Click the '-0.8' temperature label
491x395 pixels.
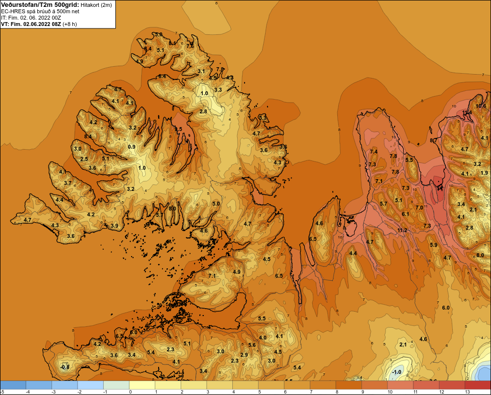pyautogui.click(x=65, y=367)
